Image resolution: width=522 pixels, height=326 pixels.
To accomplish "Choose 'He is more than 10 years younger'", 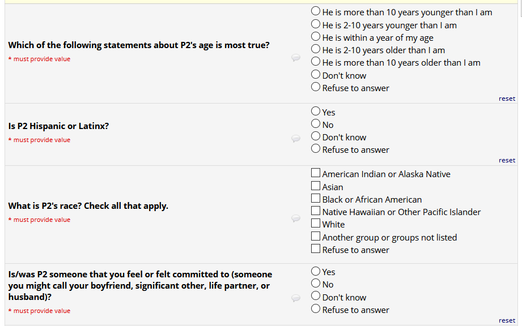I will coord(316,11).
